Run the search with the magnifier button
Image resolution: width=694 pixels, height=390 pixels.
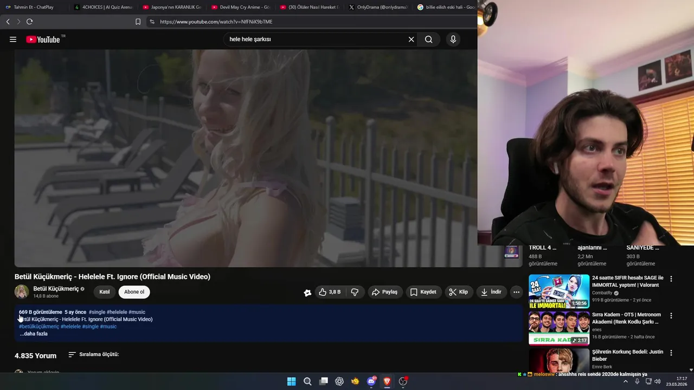coord(429,39)
